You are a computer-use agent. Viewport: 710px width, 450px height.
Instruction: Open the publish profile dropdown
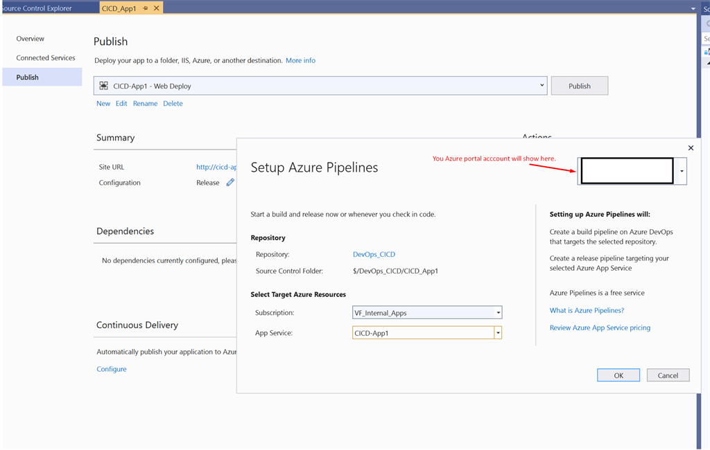point(542,86)
